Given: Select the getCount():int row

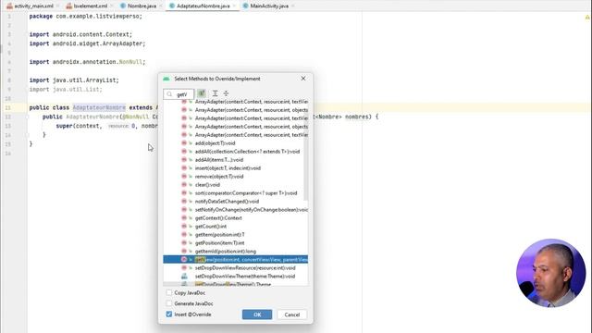Looking at the screenshot, I should (236, 226).
